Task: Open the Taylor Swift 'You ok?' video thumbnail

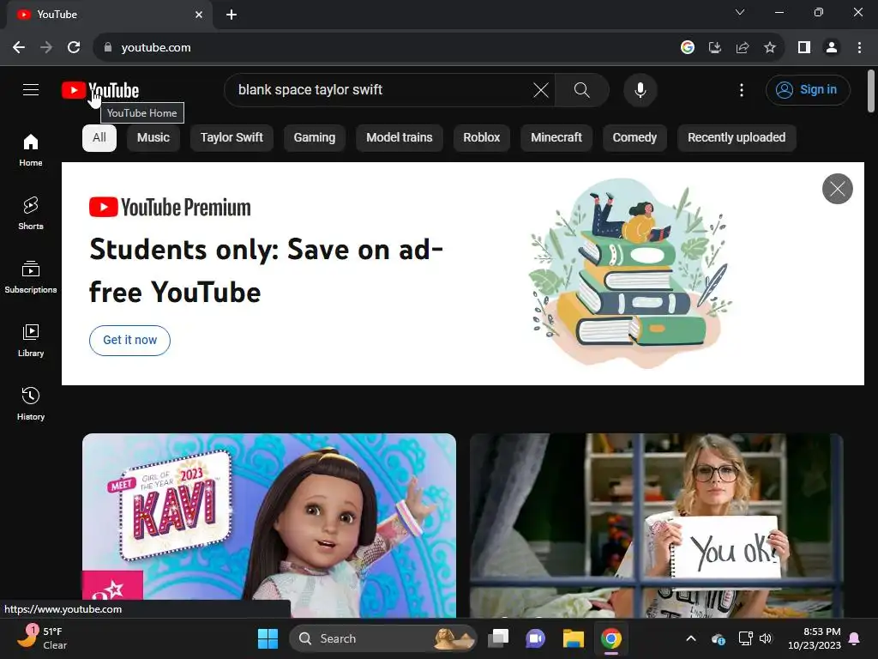Action: click(656, 525)
